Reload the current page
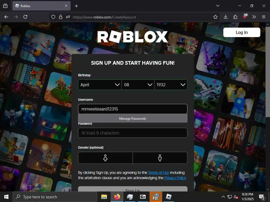Viewport: 270px width, 202px height. click(x=25, y=17)
